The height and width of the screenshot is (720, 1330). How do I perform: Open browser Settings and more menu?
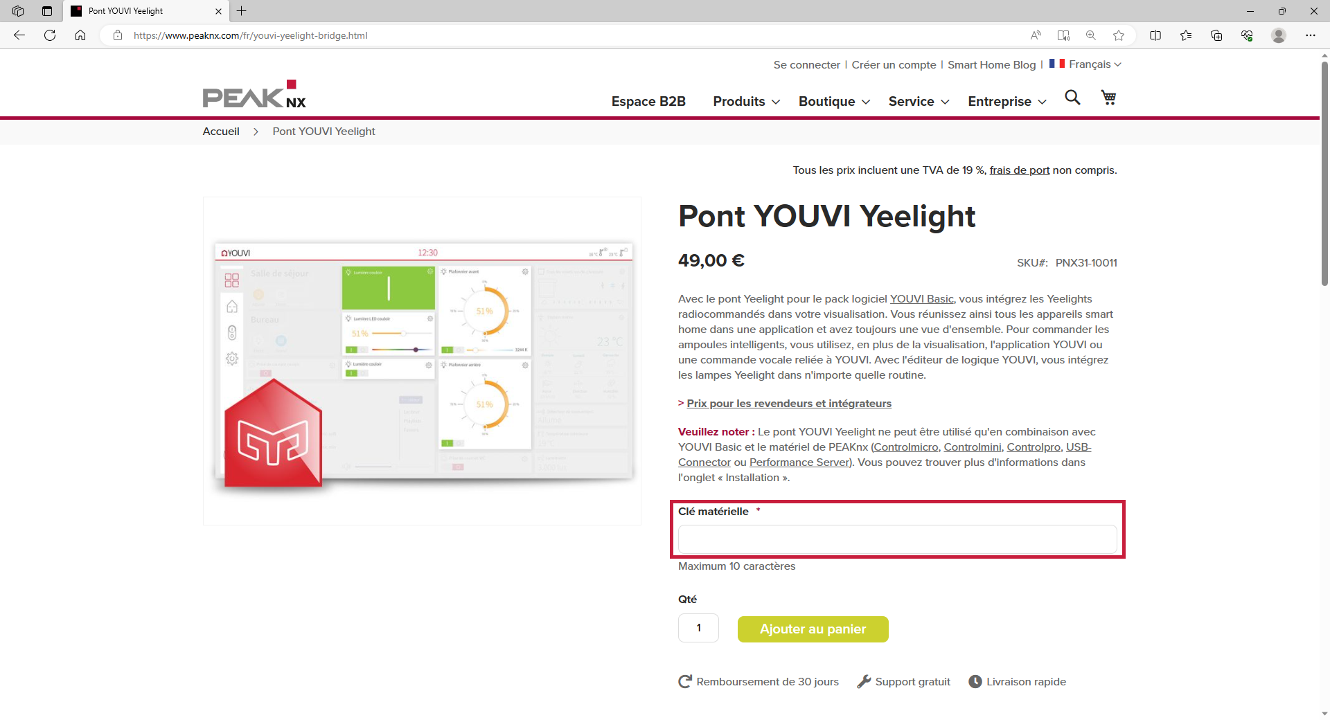coord(1311,35)
